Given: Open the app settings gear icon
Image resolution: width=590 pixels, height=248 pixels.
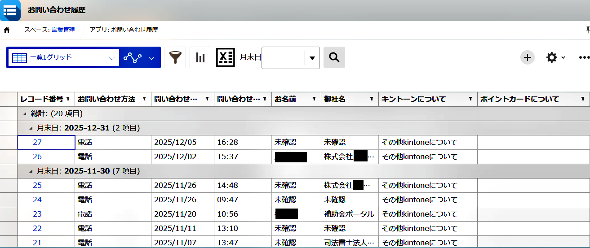Looking at the screenshot, I should (552, 57).
